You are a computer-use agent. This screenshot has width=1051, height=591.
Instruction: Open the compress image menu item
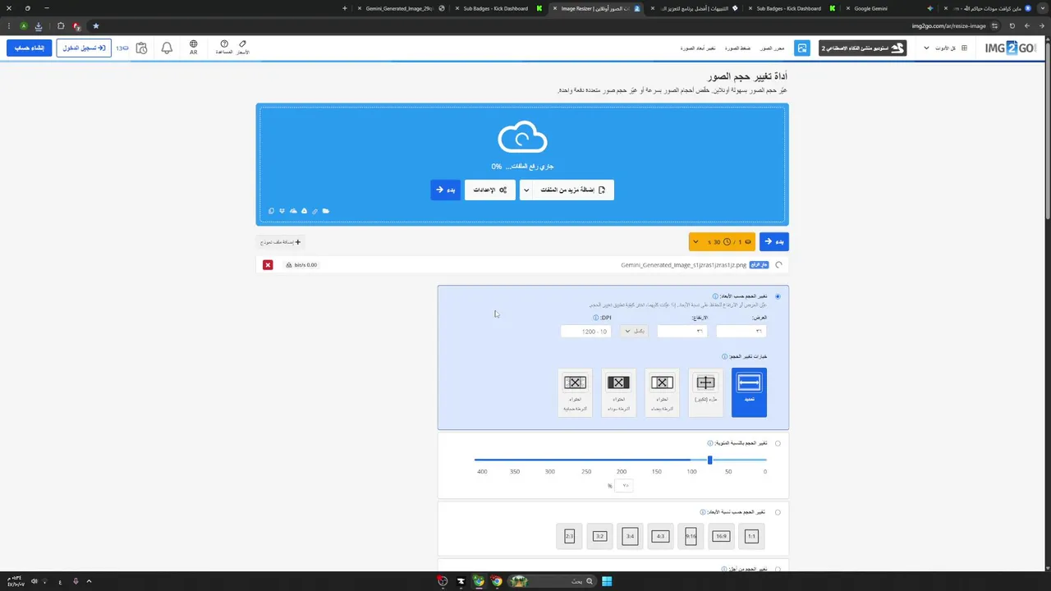click(x=737, y=48)
